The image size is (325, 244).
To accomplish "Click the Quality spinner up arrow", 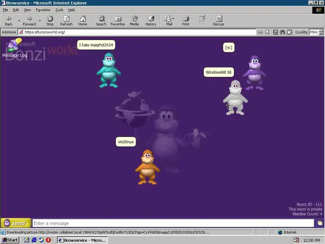I will point(321,31).
